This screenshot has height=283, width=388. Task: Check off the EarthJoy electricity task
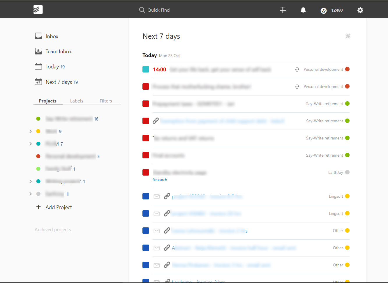pos(146,172)
